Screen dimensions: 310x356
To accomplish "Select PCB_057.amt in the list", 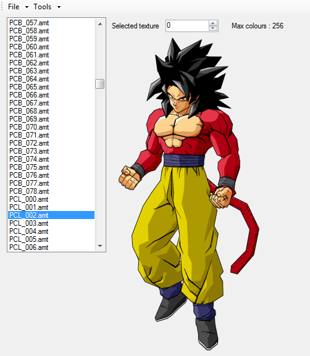I will tap(51, 23).
